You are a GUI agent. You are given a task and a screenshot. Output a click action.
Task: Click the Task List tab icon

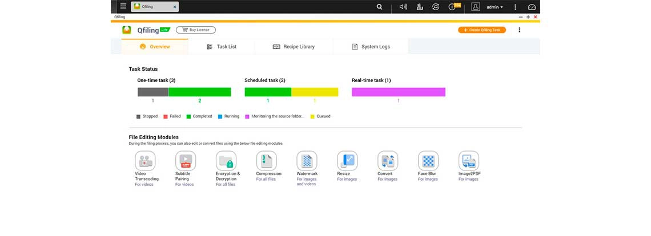(210, 46)
